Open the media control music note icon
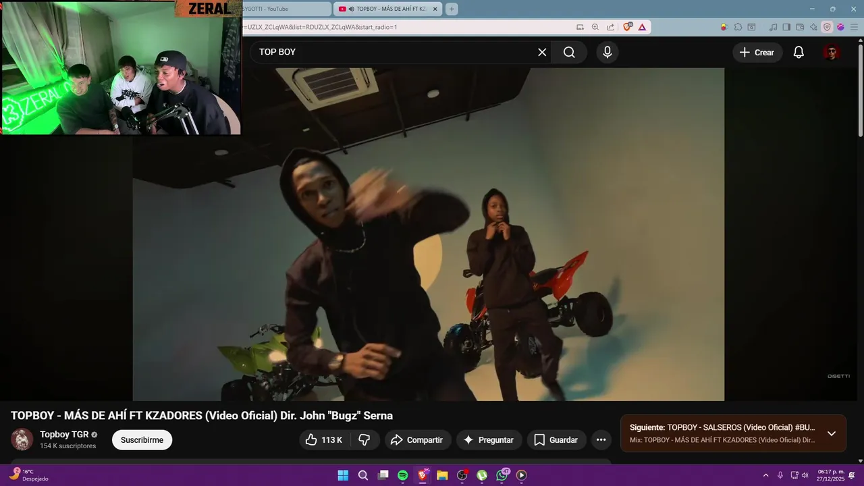The width and height of the screenshot is (864, 486). [x=773, y=27]
